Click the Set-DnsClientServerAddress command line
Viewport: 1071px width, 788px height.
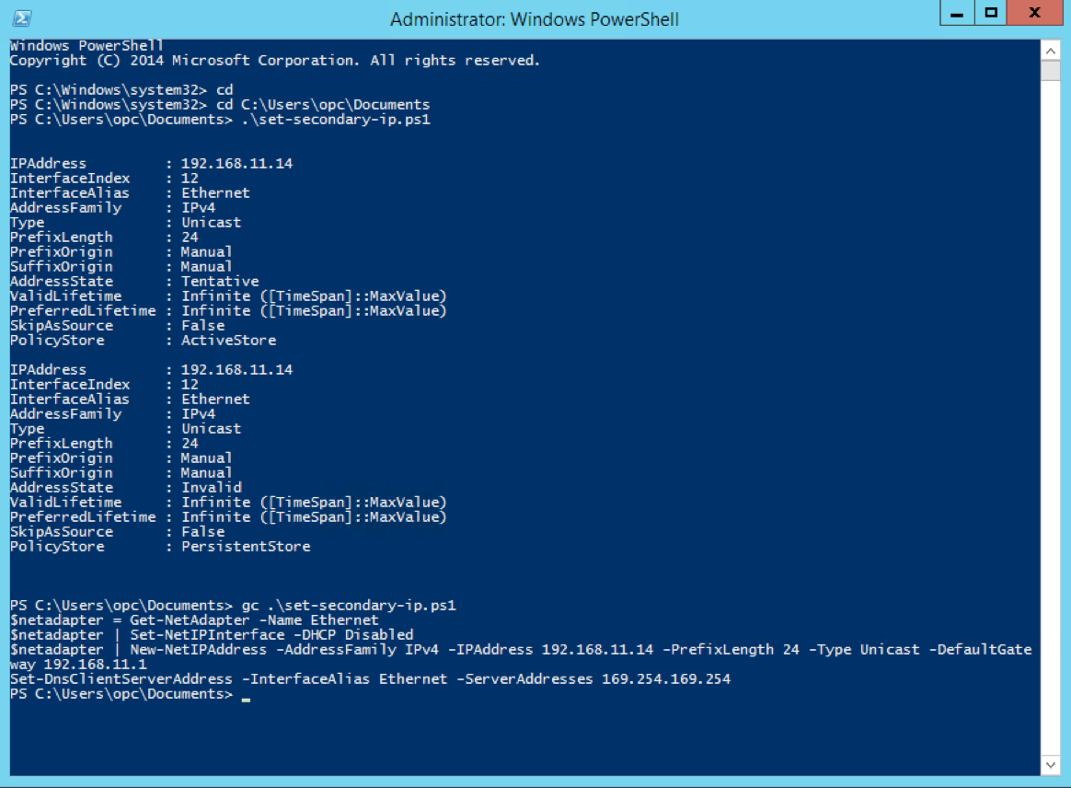(x=368, y=678)
